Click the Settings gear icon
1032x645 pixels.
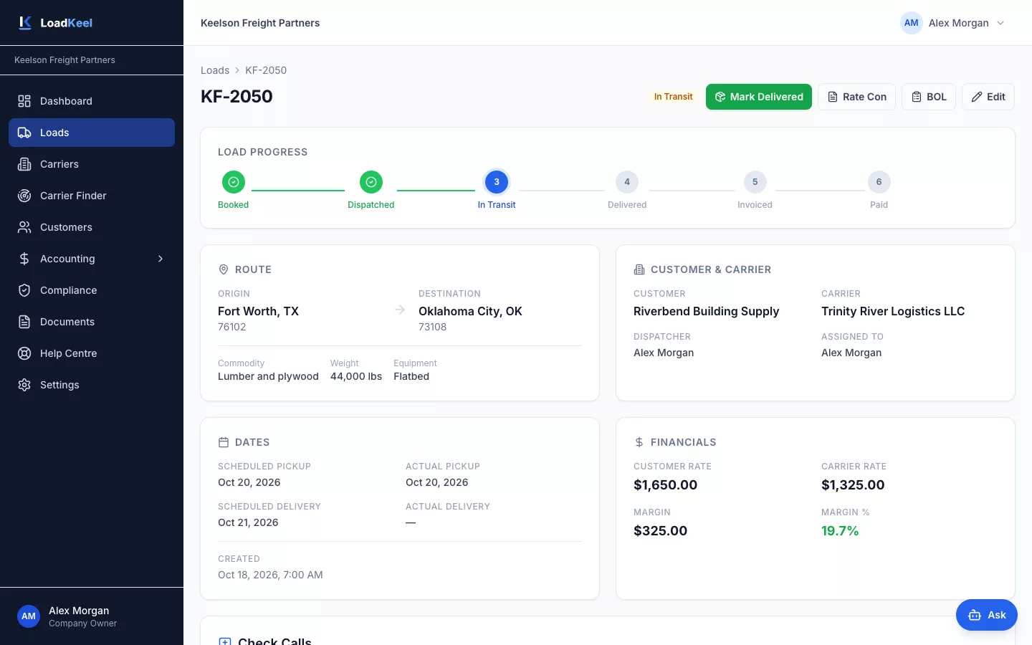click(x=24, y=385)
